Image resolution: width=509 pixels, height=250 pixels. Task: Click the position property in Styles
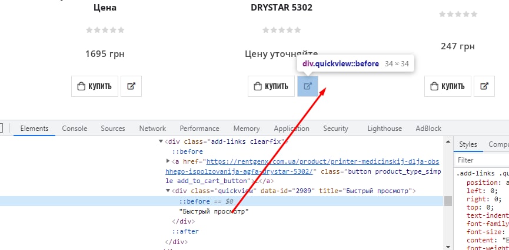click(x=484, y=183)
